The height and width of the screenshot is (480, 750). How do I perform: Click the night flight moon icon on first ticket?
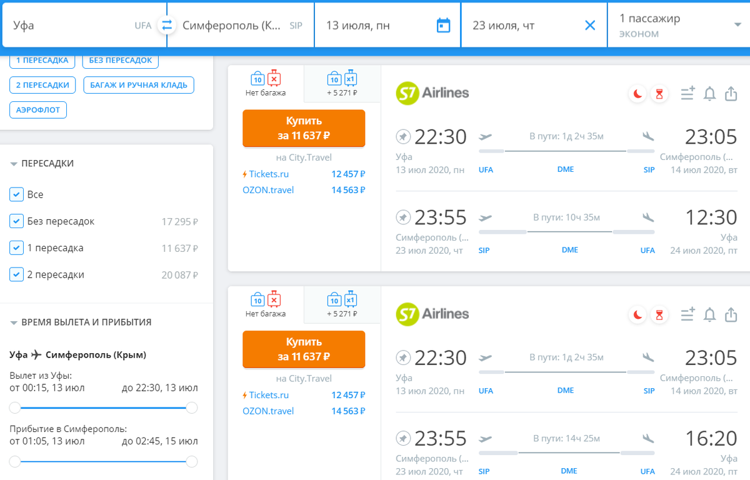tap(638, 94)
